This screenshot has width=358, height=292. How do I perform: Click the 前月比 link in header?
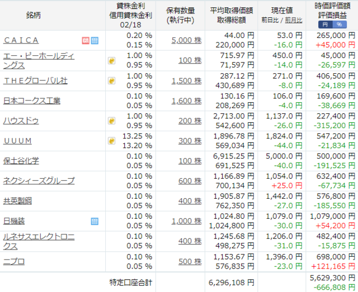[293, 20]
